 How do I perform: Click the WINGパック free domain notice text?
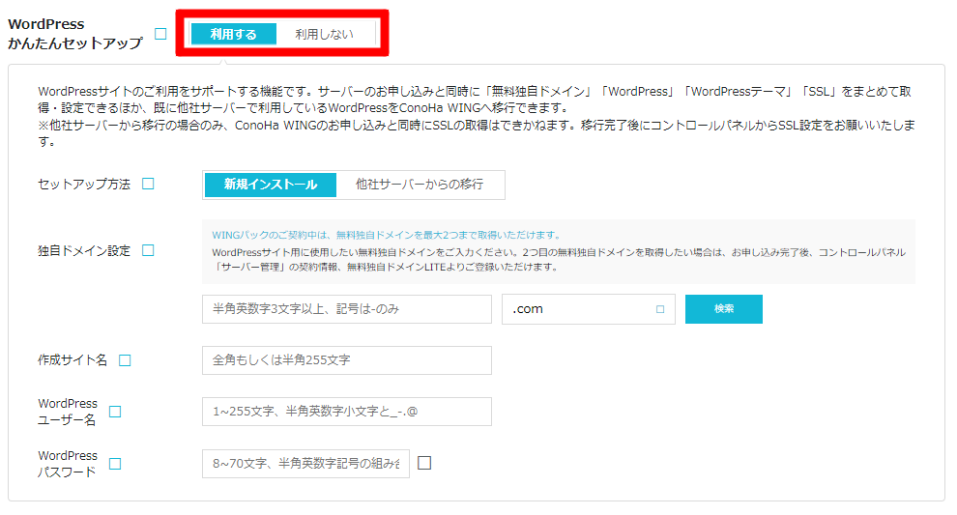click(387, 235)
